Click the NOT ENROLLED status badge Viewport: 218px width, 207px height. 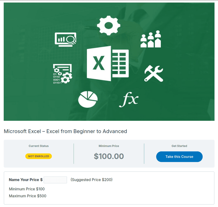[38, 156]
